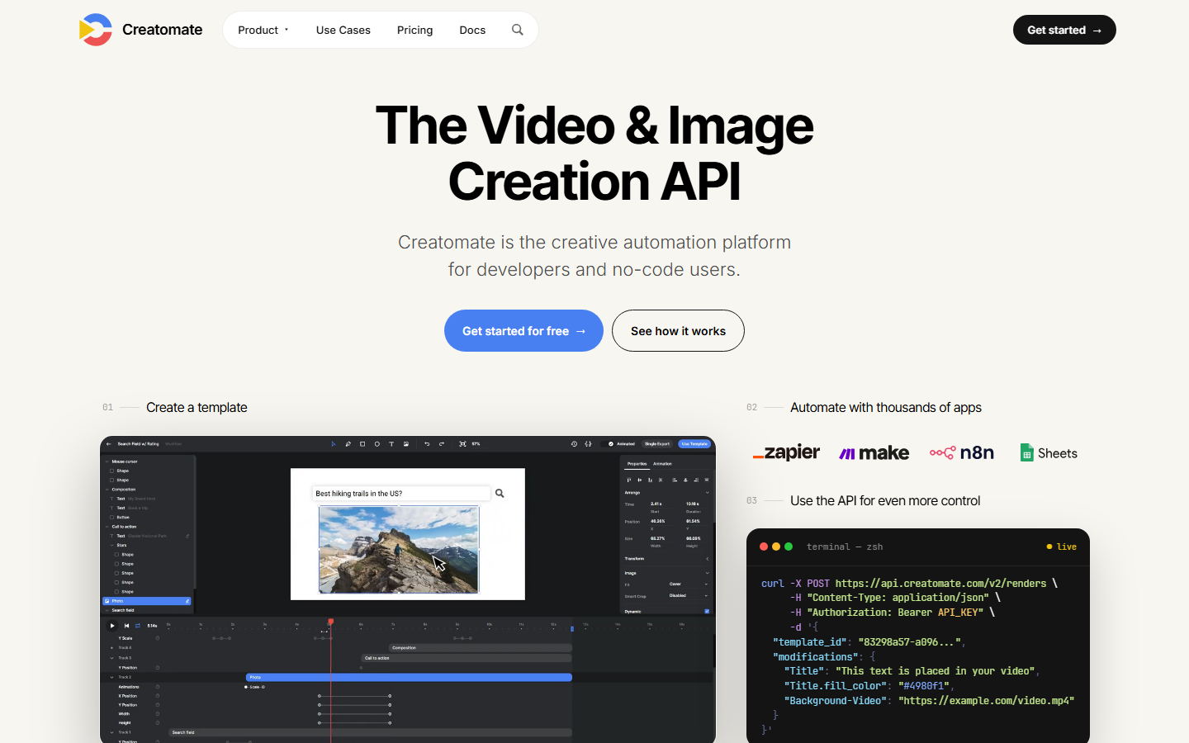Click the Time start value 2.41 s
The image size is (1189, 743).
656,504
